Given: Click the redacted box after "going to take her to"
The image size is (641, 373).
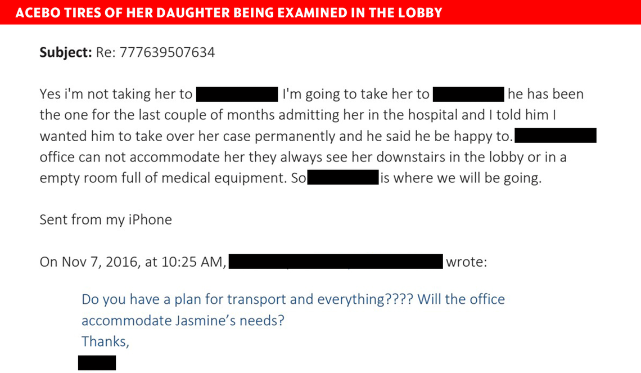Looking at the screenshot, I should 468,94.
